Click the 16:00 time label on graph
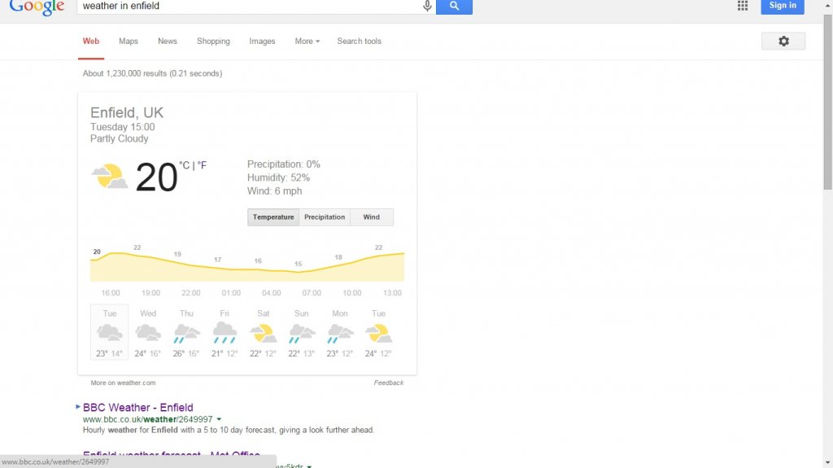The height and width of the screenshot is (468, 833). (111, 293)
